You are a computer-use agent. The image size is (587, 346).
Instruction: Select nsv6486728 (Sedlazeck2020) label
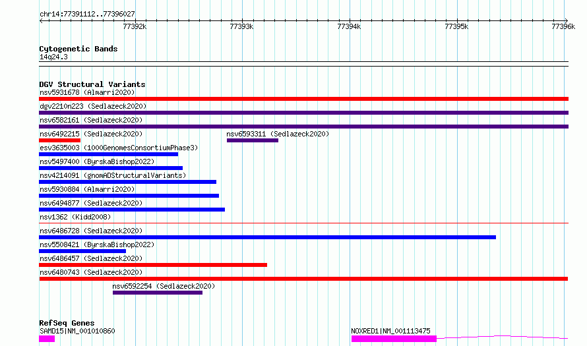pyautogui.click(x=91, y=231)
